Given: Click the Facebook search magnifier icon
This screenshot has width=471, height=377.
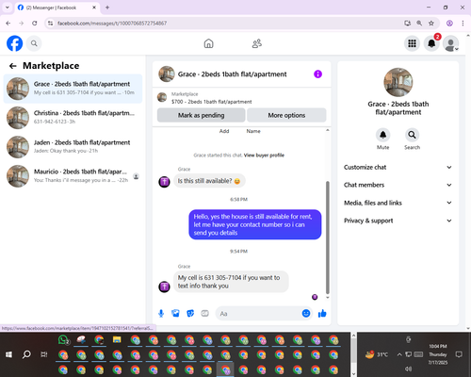Looking at the screenshot, I should pos(34,43).
